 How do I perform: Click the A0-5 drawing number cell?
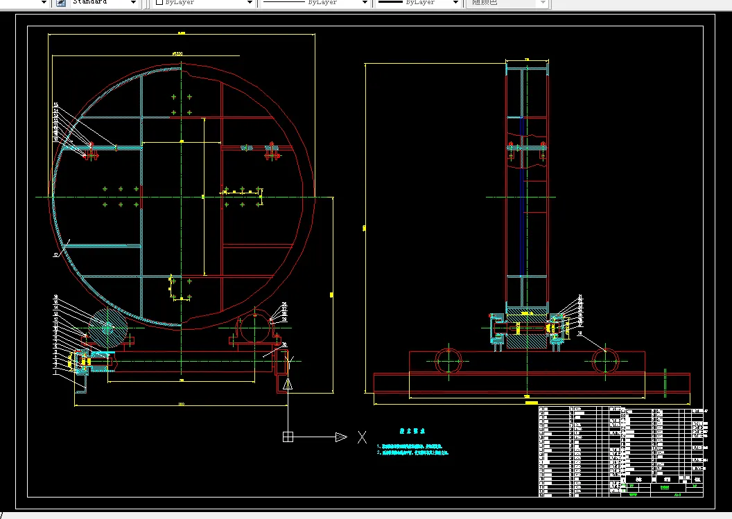click(677, 495)
